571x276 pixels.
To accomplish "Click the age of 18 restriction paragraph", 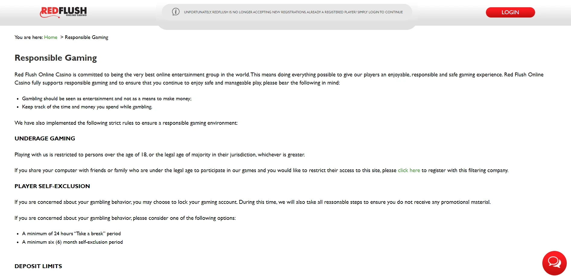I will tap(160, 155).
